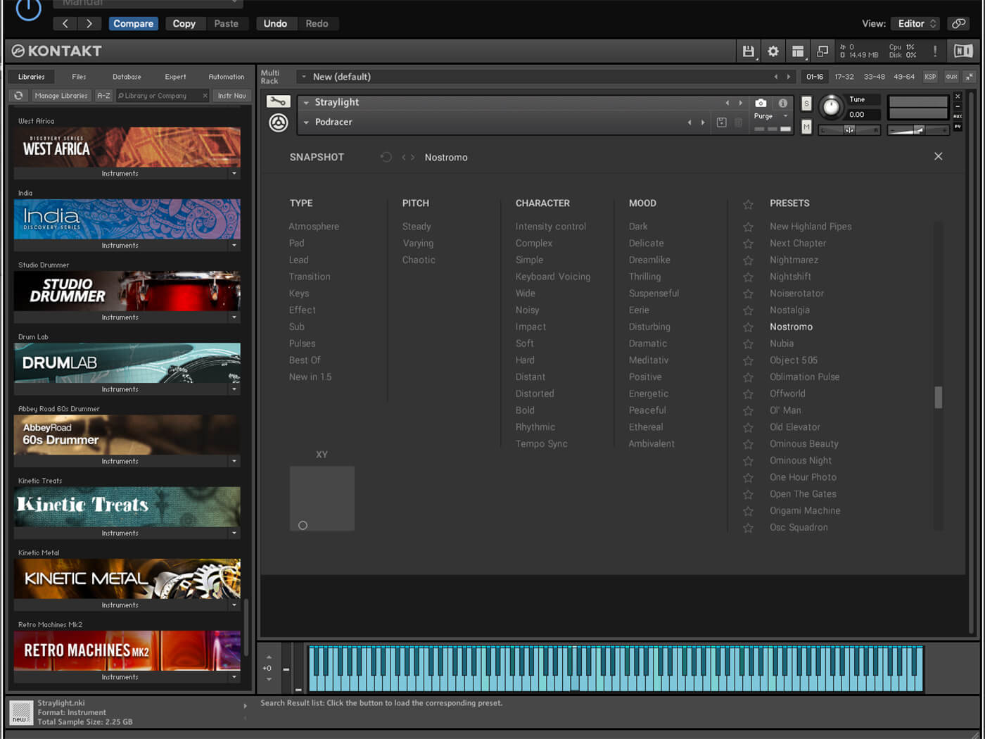Select the Atmosphere type filter
The width and height of the screenshot is (985, 739).
coord(314,227)
